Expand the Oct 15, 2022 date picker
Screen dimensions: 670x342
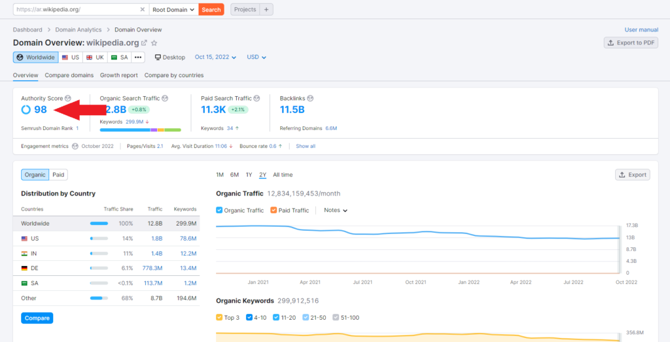coord(215,58)
